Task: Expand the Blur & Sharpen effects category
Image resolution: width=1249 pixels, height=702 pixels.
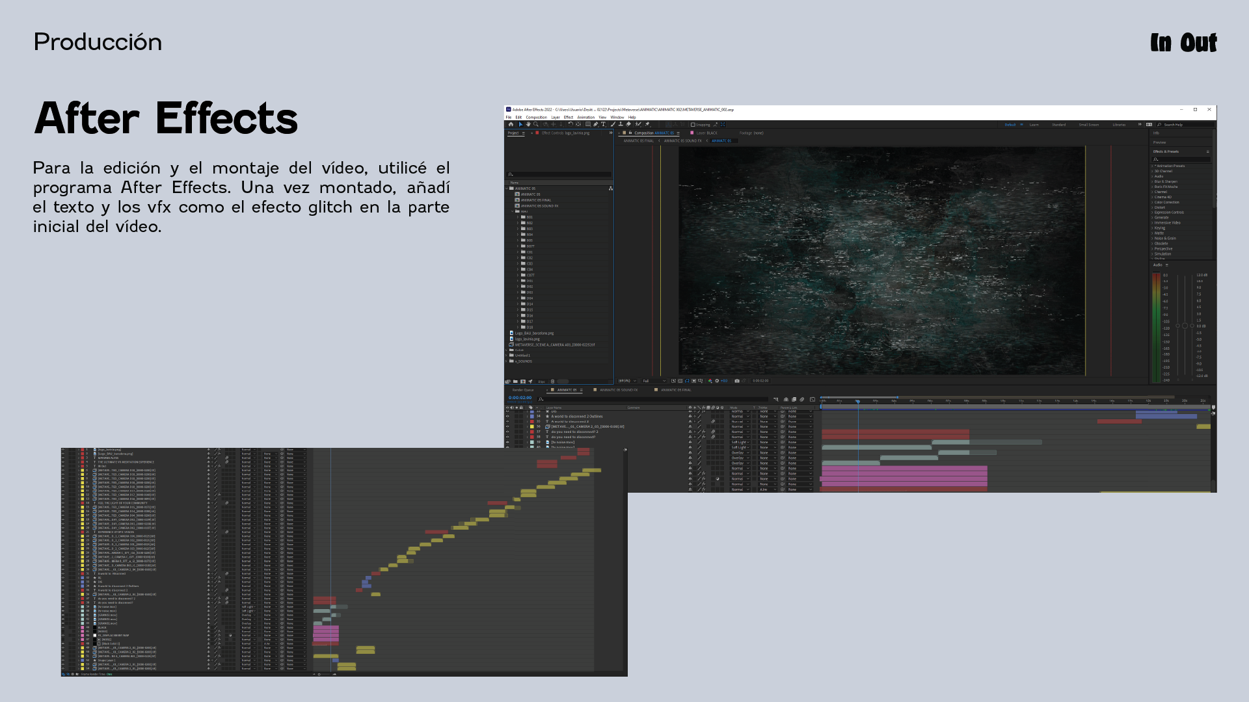Action: pos(1166,181)
